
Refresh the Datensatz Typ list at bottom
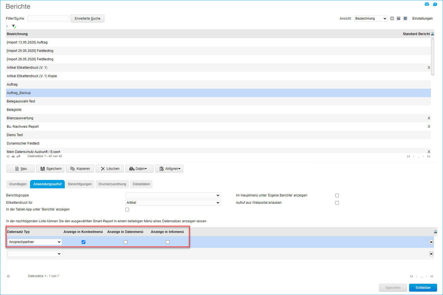8,276
